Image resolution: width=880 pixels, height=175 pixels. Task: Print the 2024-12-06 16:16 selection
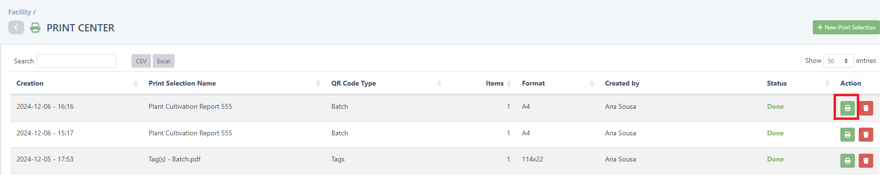(847, 108)
